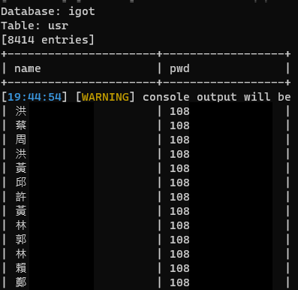The height and width of the screenshot is (290, 298).
Task: Click the 'Database: igot' line
Action: 48,11
